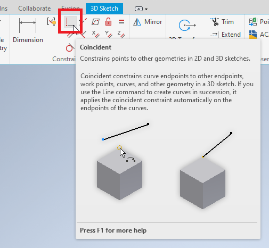Select the Equal constraint icon
Screen dimensions: 269x248
121,22
